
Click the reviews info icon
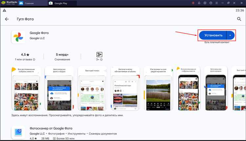click(x=34, y=59)
